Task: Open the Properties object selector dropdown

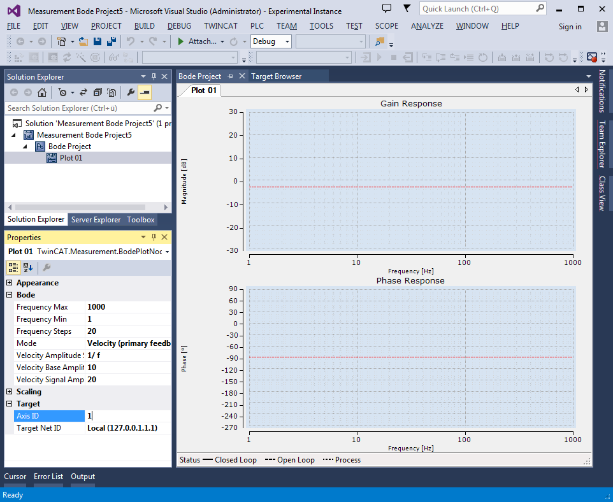Action: 168,252
